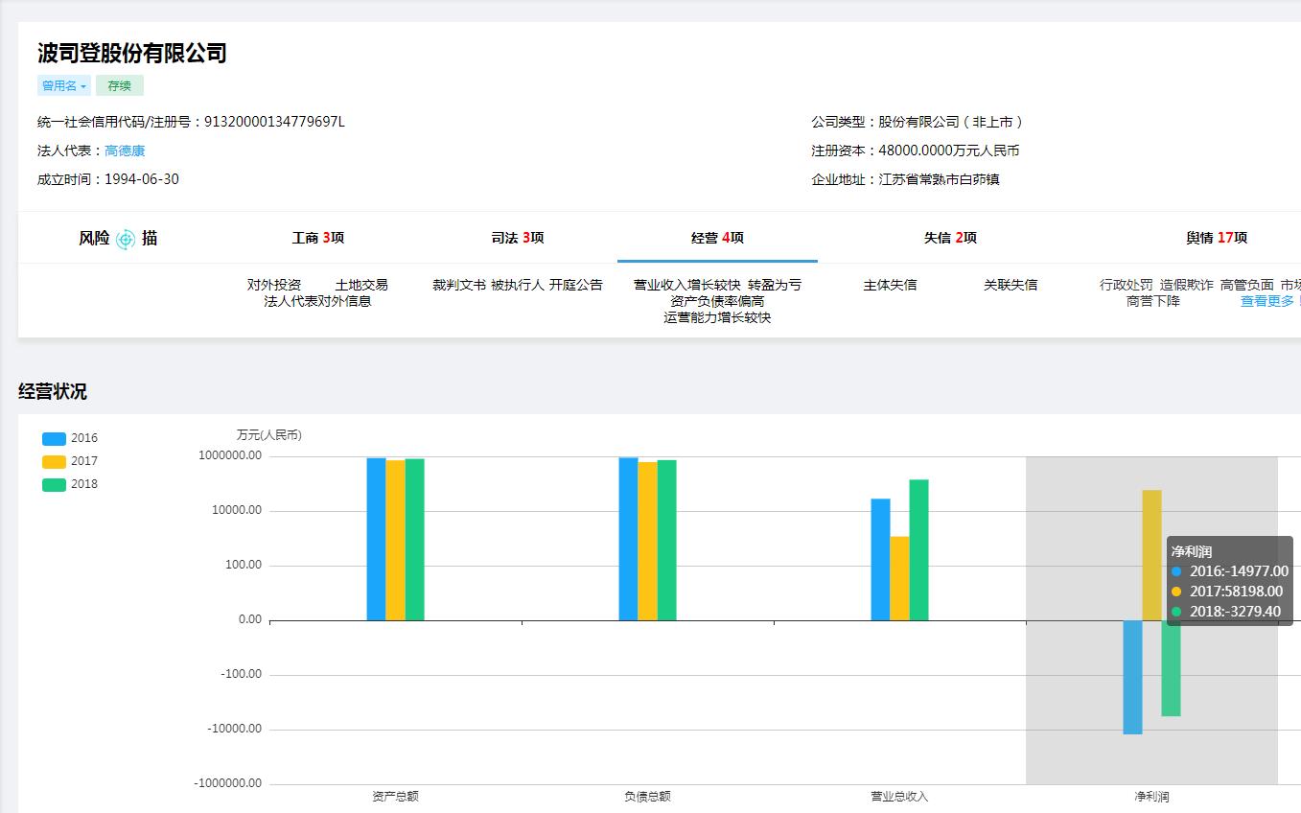Click 行政处罚 sentiment item

(1127, 285)
